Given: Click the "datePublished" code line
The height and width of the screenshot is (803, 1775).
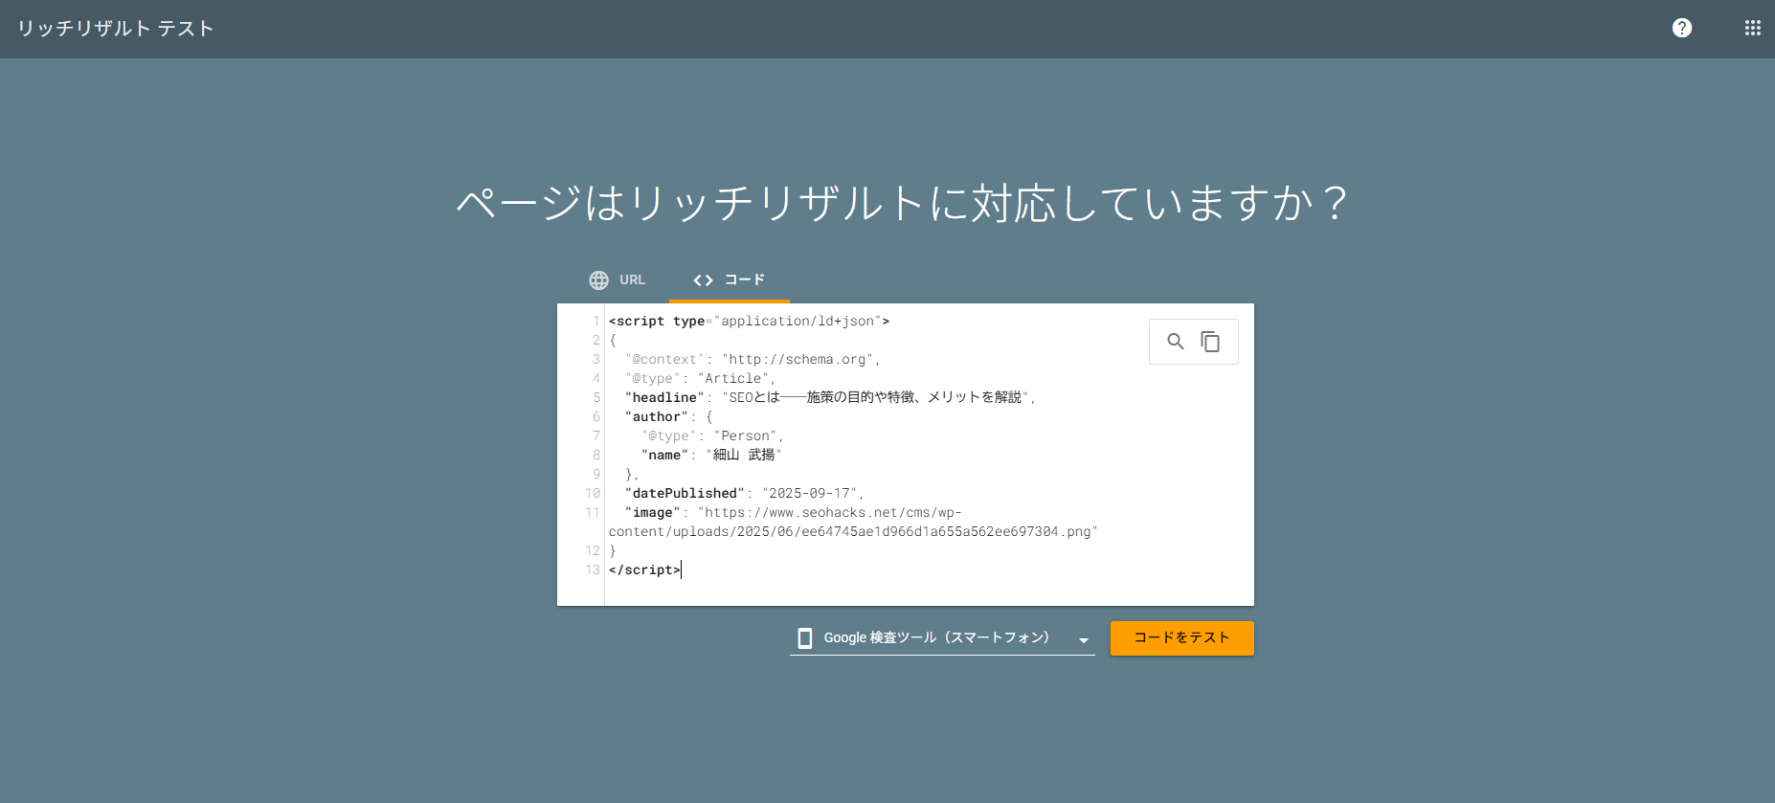Looking at the screenshot, I should [x=745, y=493].
